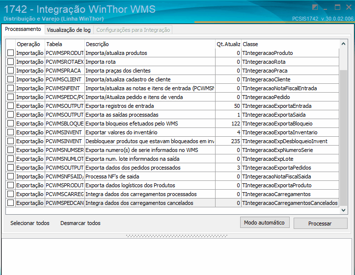Tick the Exporta bloqueios efetuados pelo WMS checkbox
This screenshot has height=275, width=355.
click(10, 124)
